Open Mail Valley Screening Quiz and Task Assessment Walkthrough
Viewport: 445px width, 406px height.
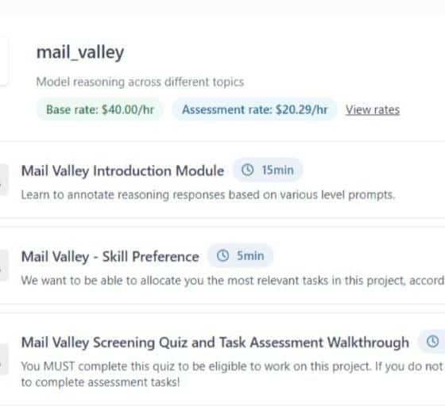point(215,343)
